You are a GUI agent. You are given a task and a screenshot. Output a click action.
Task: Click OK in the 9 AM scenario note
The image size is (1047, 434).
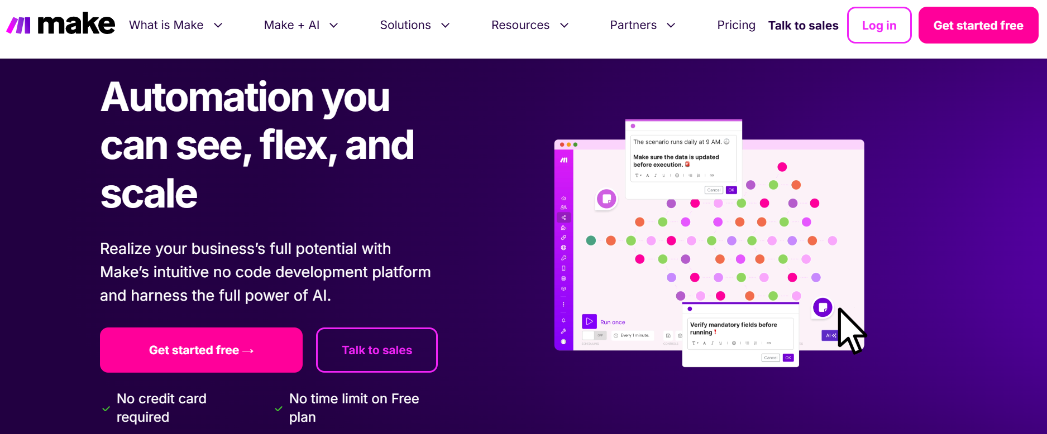[732, 190]
